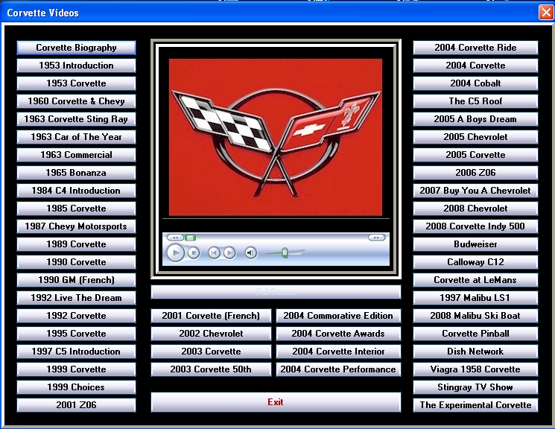Select the 1985 Corvette video
Viewport: 555px width, 429px height.
click(76, 209)
